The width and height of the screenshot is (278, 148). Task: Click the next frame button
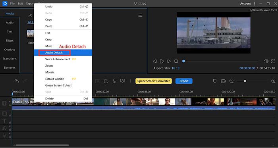(x=169, y=61)
